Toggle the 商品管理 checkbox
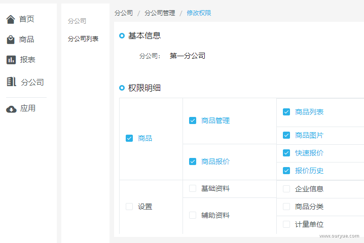Screen dimensions: 364x243 [193, 120]
